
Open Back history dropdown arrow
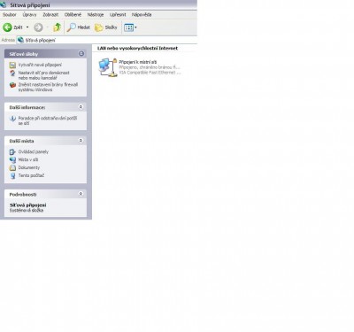[27, 27]
